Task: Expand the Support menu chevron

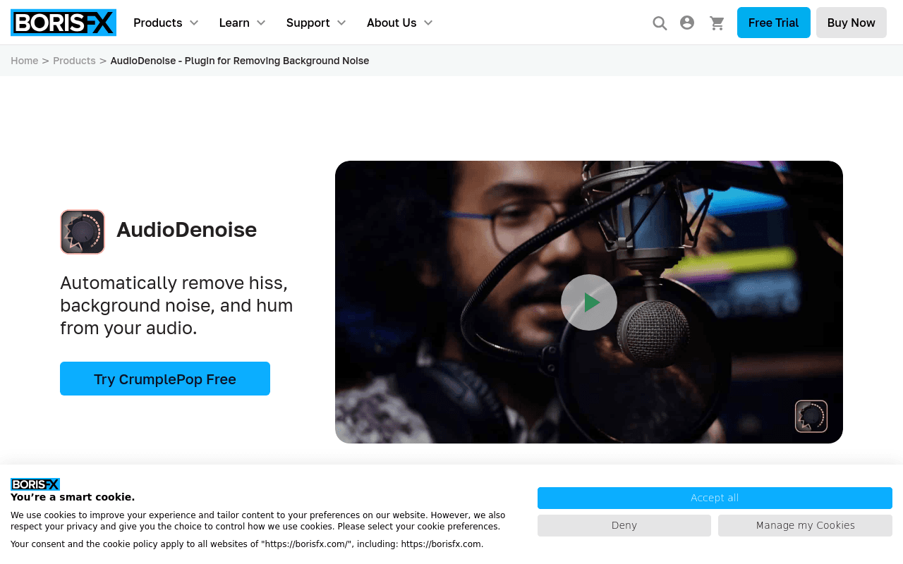Action: pos(341,23)
